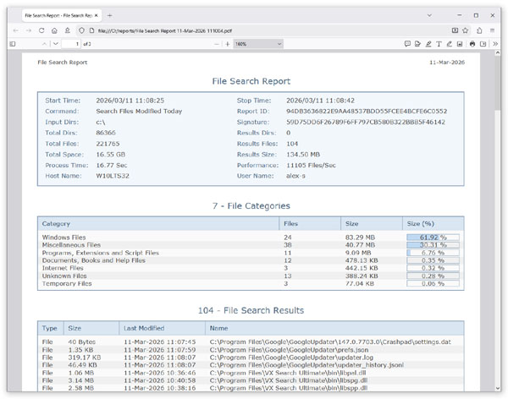Open the browser application menu
The width and height of the screenshot is (508, 399).
pyautogui.click(x=492, y=30)
